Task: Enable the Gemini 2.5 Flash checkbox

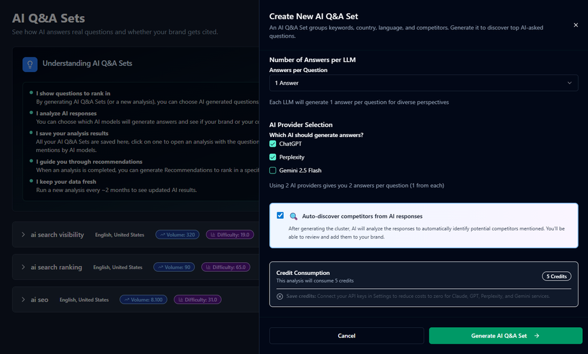Action: (x=273, y=170)
